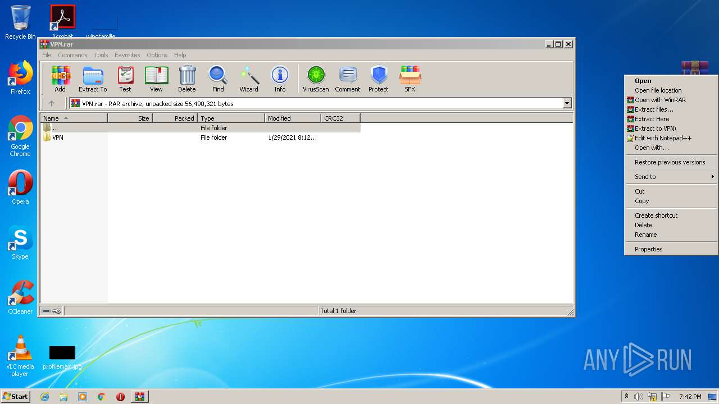Click Opera icon in taskbar
Screen dimensions: 719x404
(x=120, y=397)
